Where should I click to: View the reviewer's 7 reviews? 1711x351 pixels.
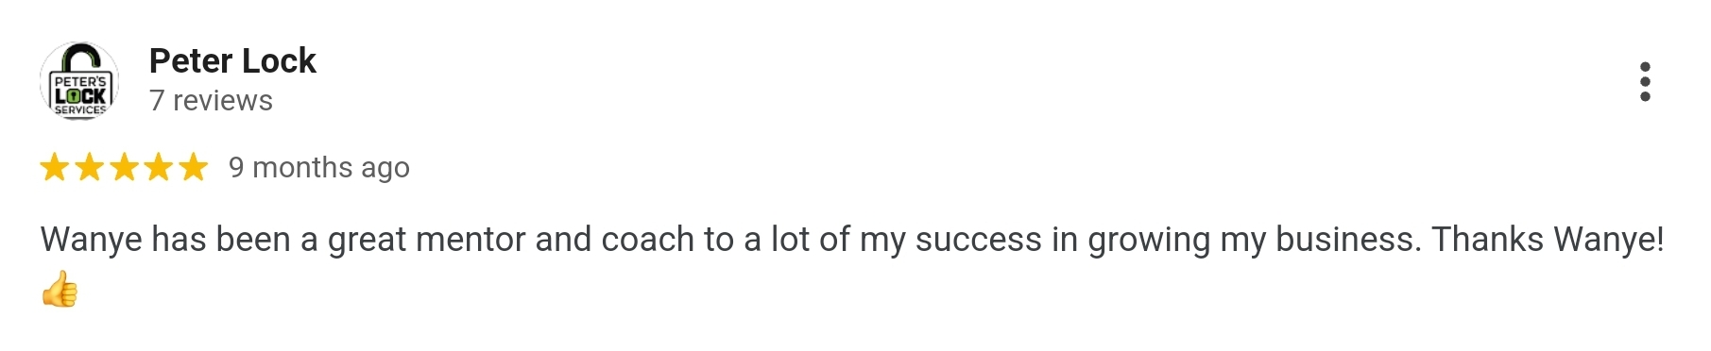(x=211, y=100)
